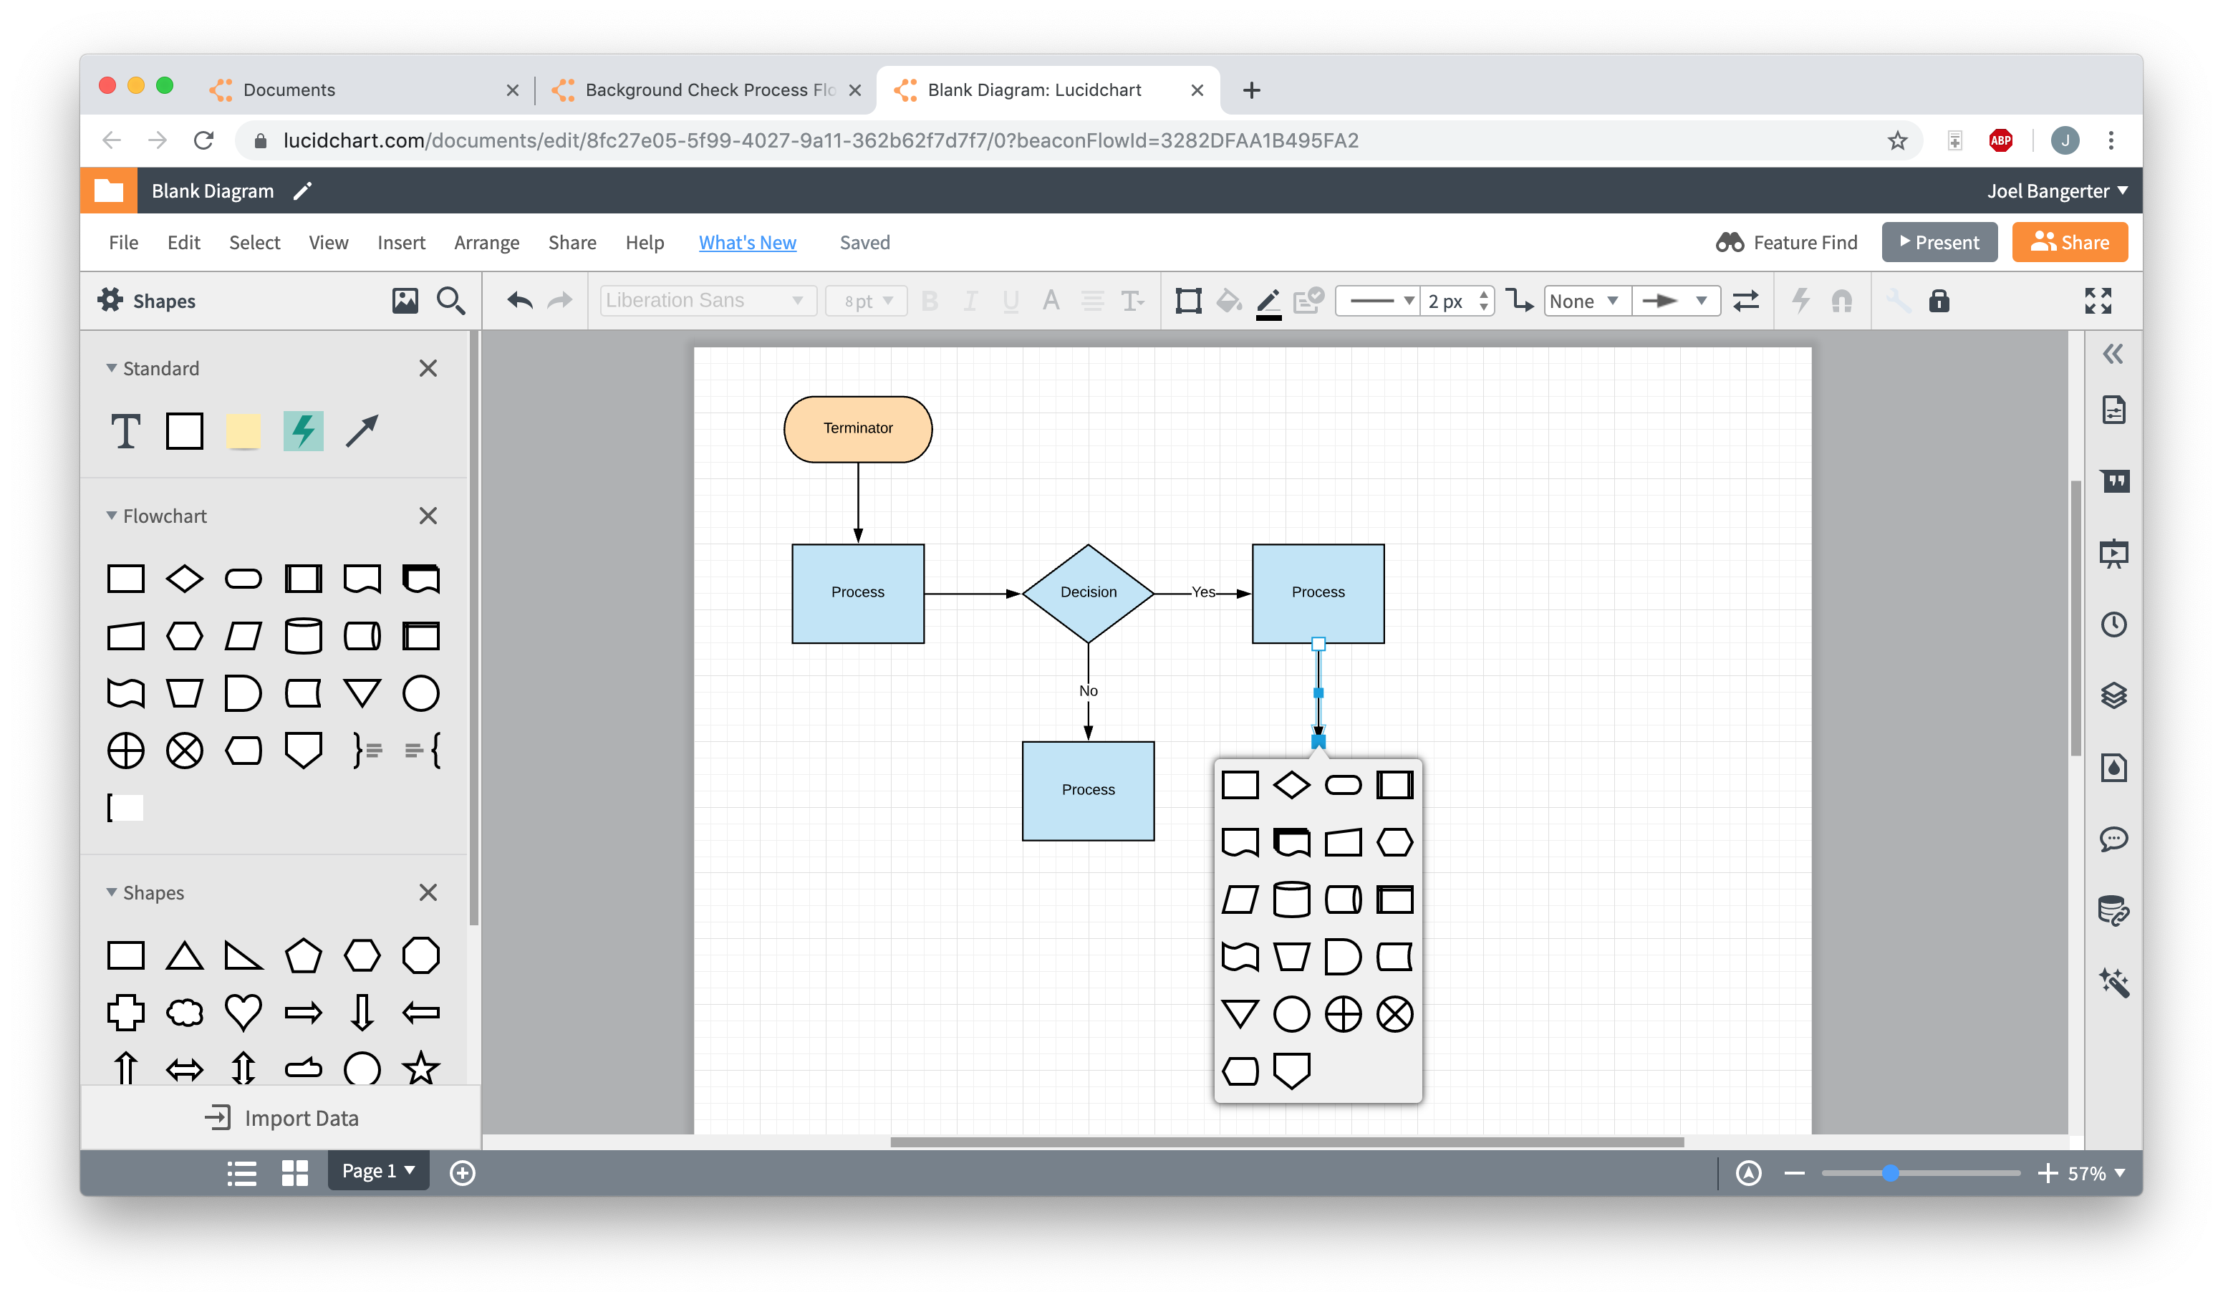
Task: Click the underline formatting icon
Action: pos(1008,301)
